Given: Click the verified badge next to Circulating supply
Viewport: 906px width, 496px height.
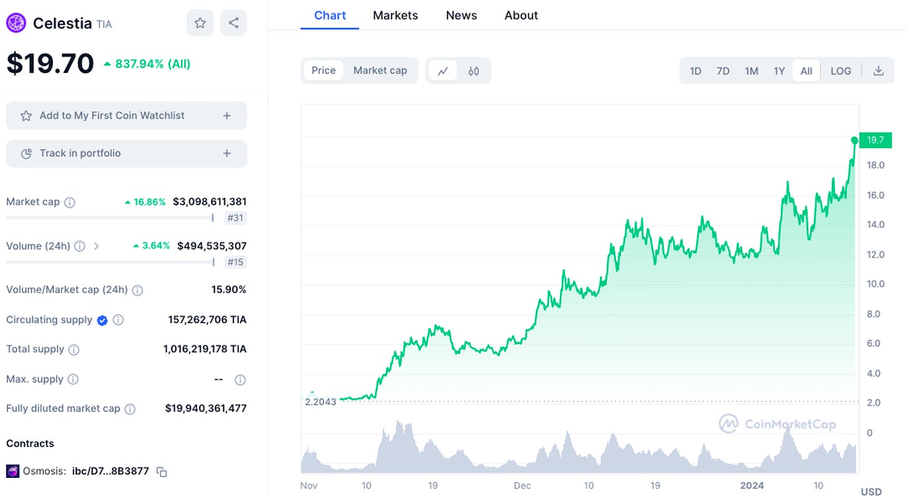Looking at the screenshot, I should (x=103, y=320).
